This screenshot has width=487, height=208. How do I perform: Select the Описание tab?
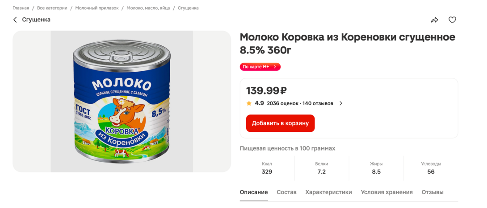(254, 192)
